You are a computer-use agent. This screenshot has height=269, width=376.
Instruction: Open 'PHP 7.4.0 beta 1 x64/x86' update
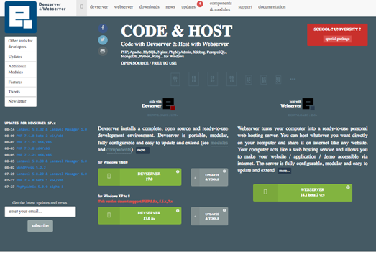pos(40,180)
